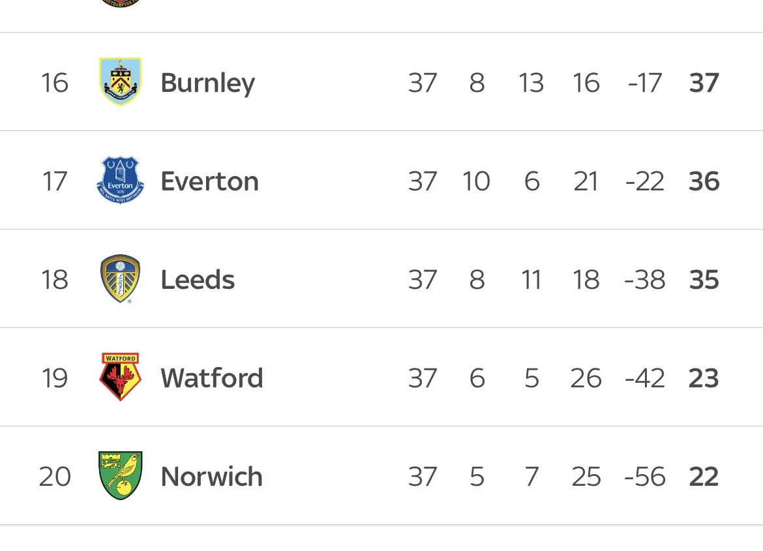Image resolution: width=763 pixels, height=551 pixels.
Task: Select the Leeds team name
Action: [198, 280]
